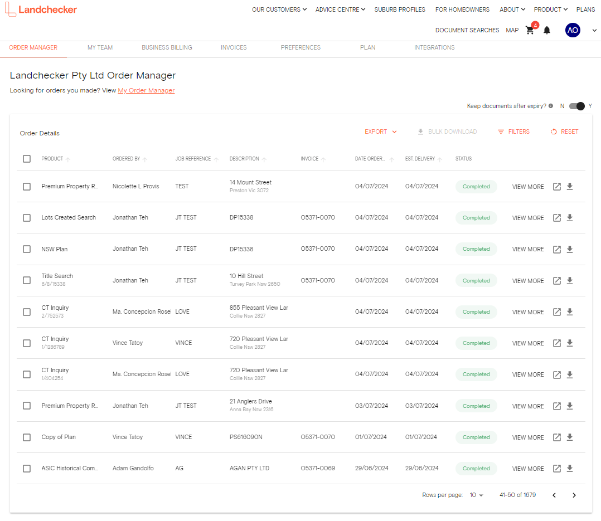Open the NSW Plan order externally

tap(557, 250)
